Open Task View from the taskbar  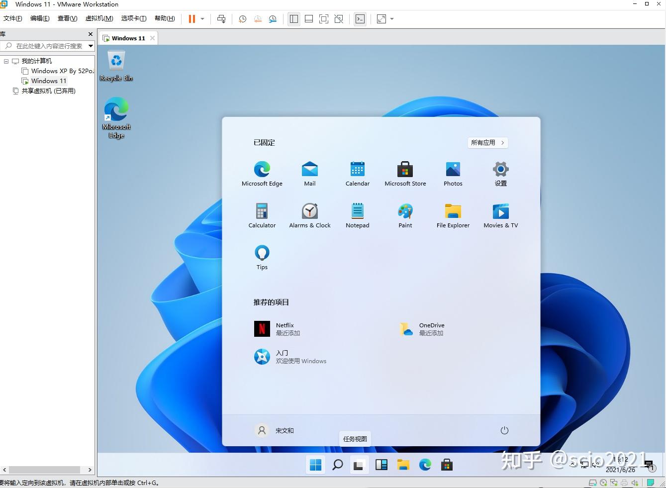coord(359,465)
